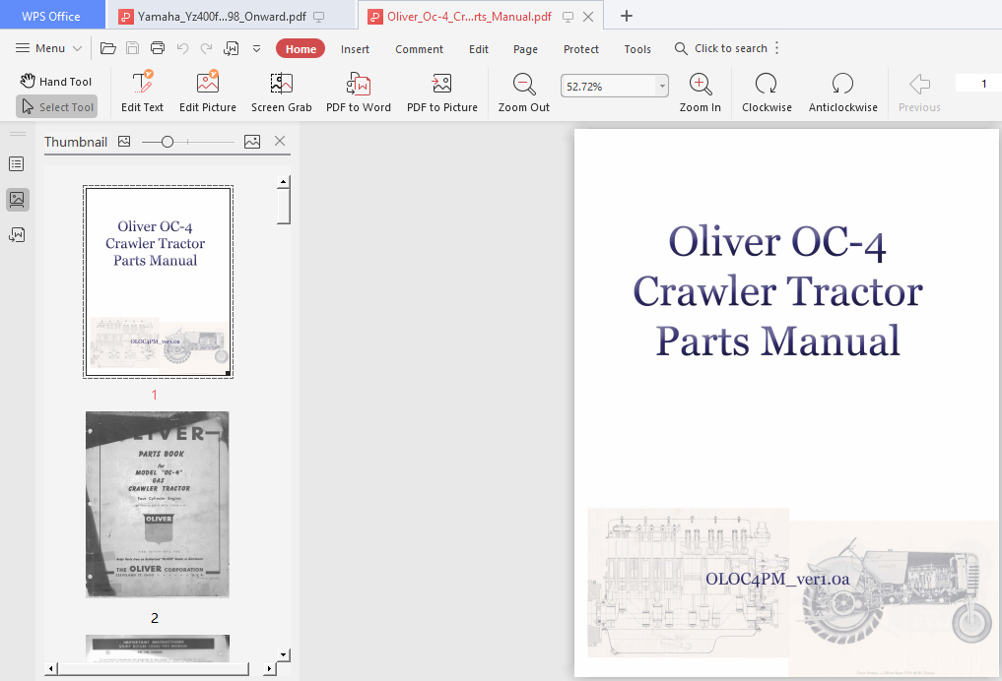This screenshot has height=681, width=1002.
Task: Switch to Yamaha_Yz400f PDF tab
Action: (x=222, y=17)
